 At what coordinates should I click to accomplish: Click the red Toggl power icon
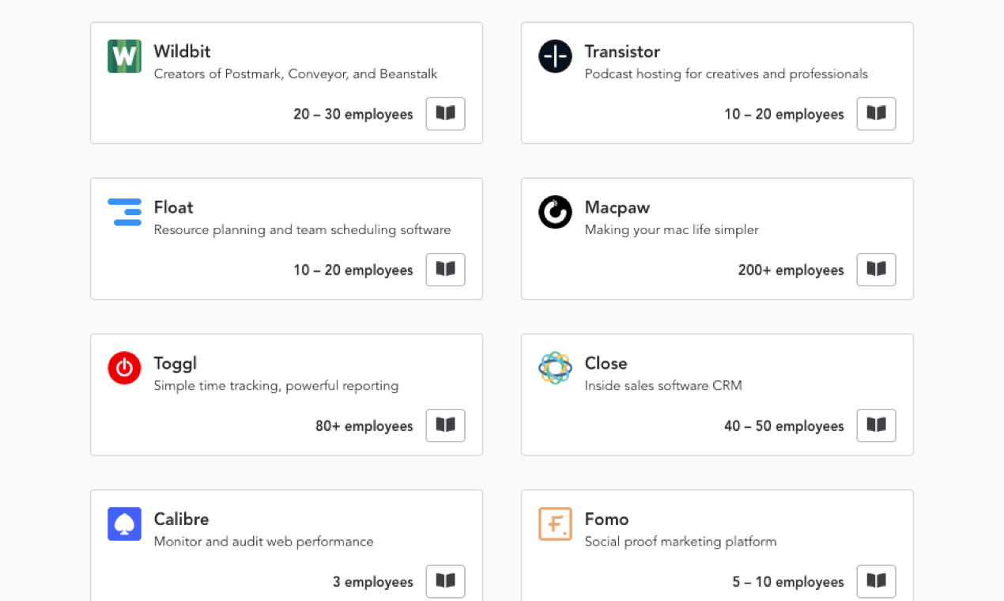click(x=124, y=368)
